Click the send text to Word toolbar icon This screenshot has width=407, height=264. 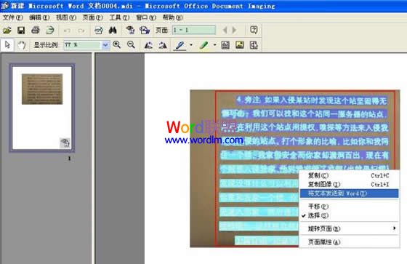tap(145, 30)
